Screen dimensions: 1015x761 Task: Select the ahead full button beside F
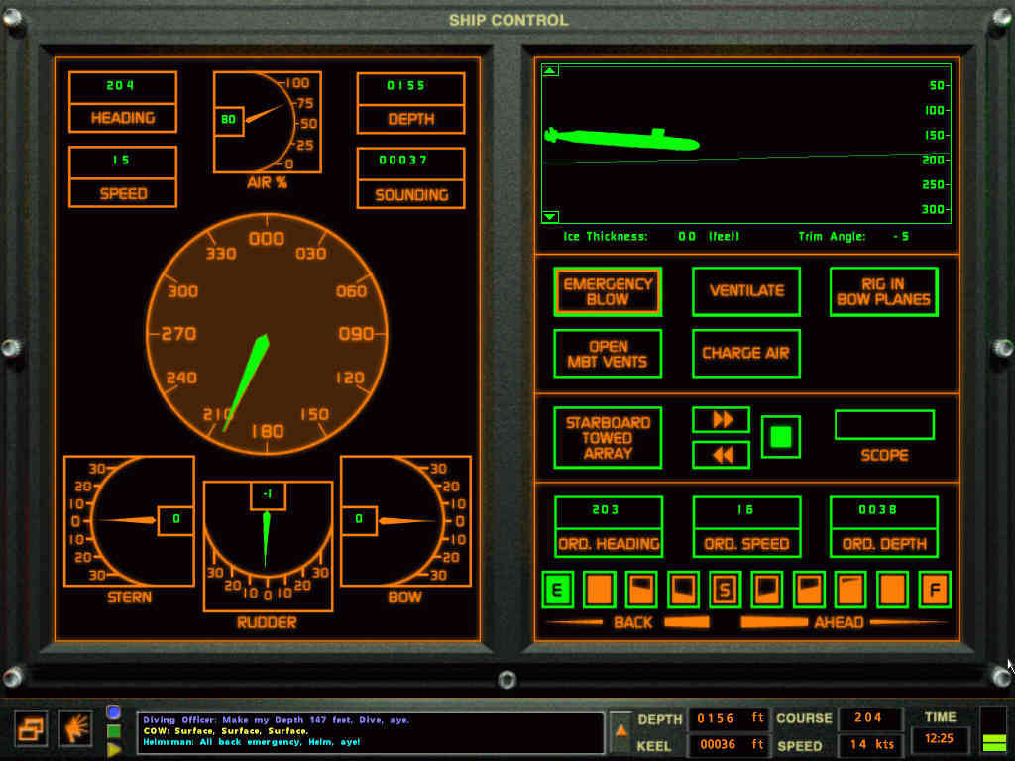pos(893,590)
